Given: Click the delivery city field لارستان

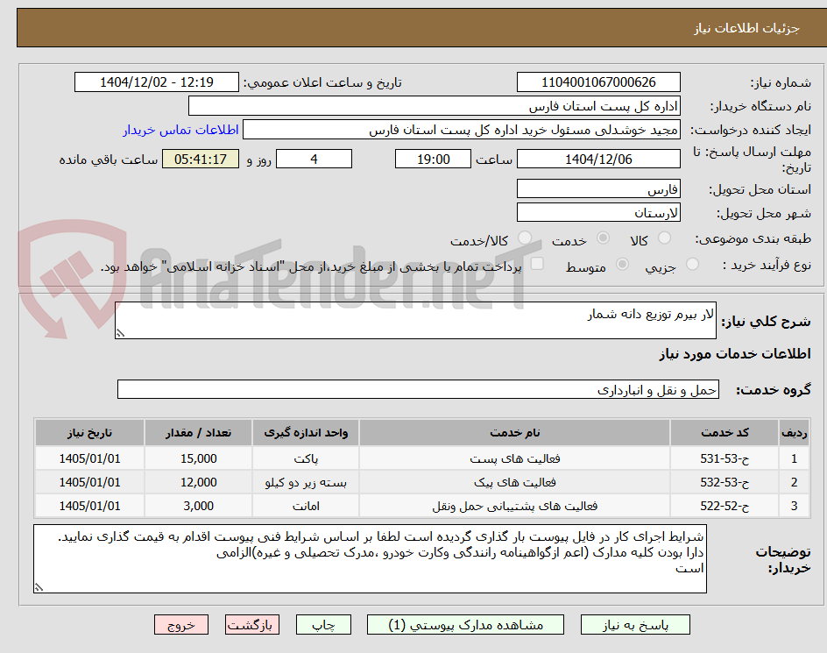Looking at the screenshot, I should pyautogui.click(x=598, y=213).
